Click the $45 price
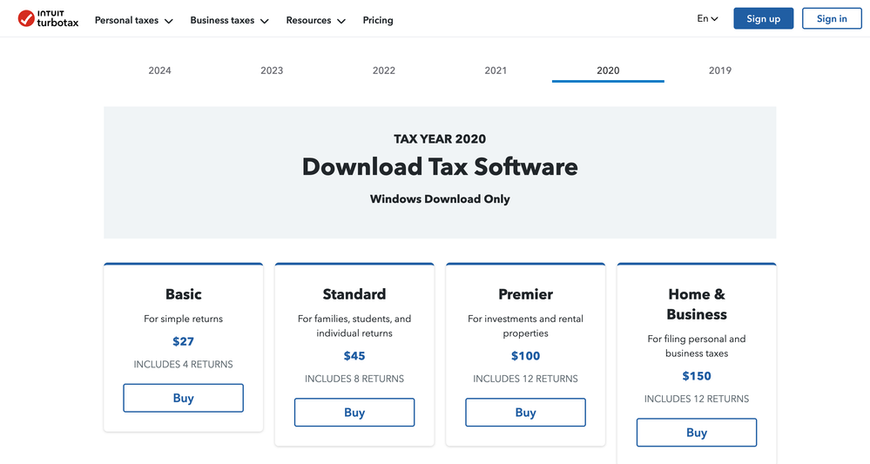This screenshot has width=870, height=464. coord(354,356)
